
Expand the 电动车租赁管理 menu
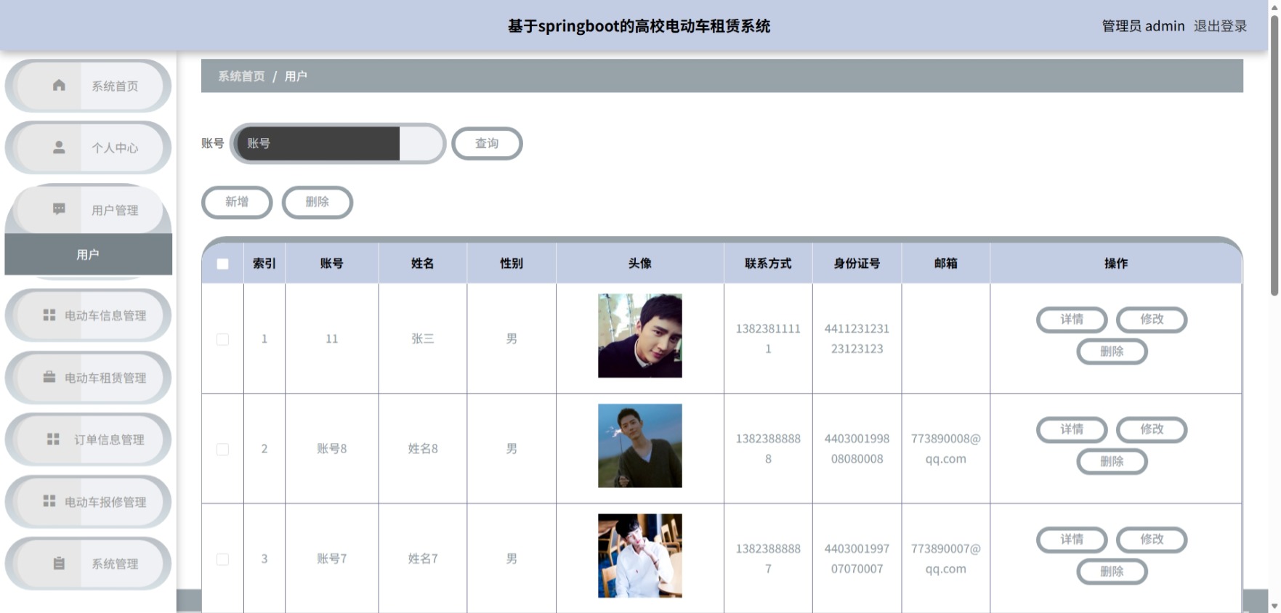88,377
